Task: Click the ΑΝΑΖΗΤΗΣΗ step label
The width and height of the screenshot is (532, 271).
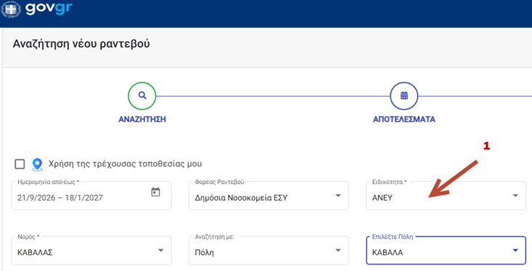Action: (x=142, y=120)
